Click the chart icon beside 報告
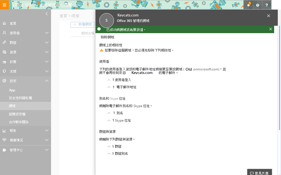 click(4, 131)
